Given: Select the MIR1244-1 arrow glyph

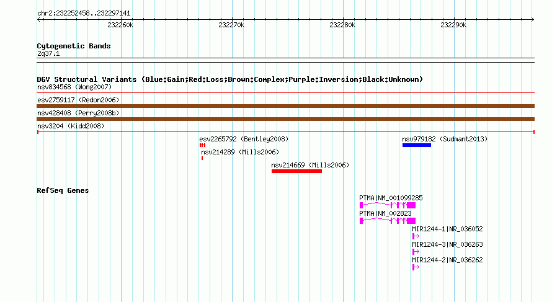Looking at the screenshot, I should (x=416, y=236).
